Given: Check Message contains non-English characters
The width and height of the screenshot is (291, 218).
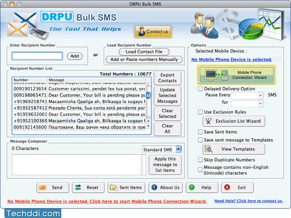Looking at the screenshot, I should pos(200,169).
